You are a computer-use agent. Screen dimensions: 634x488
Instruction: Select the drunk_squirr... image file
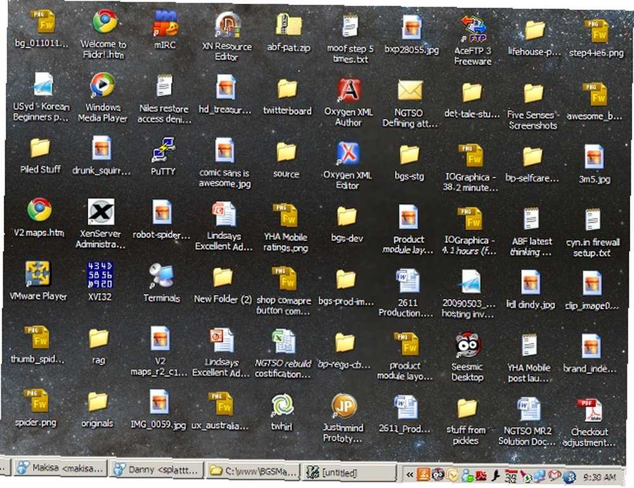click(101, 149)
